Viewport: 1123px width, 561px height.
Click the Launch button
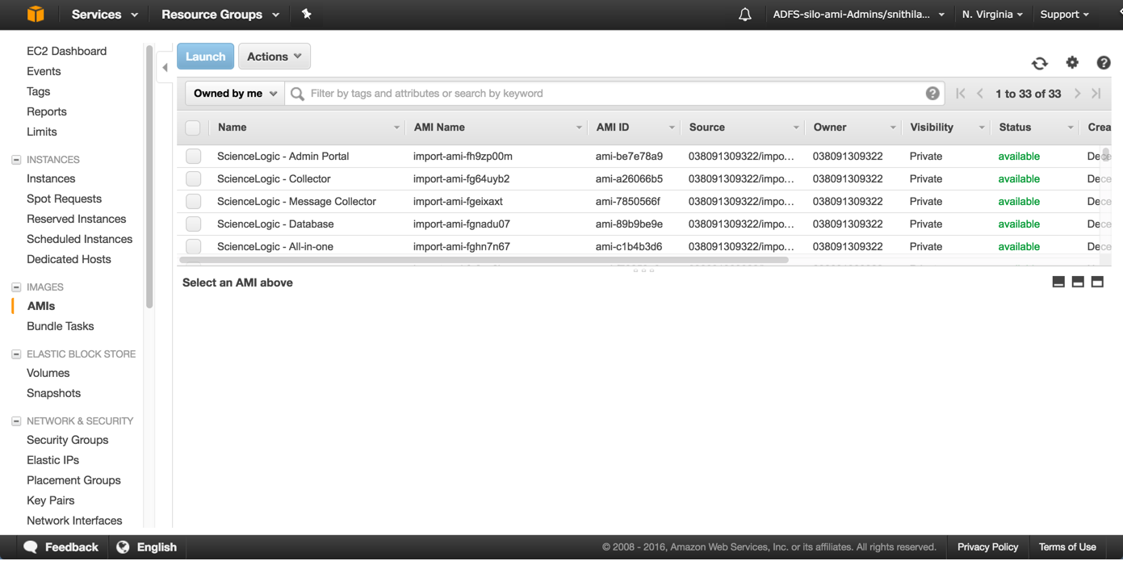pyautogui.click(x=206, y=57)
